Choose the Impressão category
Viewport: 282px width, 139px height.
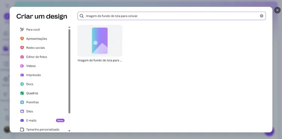click(33, 75)
